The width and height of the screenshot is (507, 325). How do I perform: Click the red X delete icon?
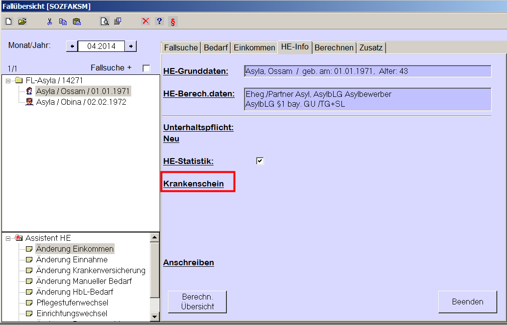point(145,22)
